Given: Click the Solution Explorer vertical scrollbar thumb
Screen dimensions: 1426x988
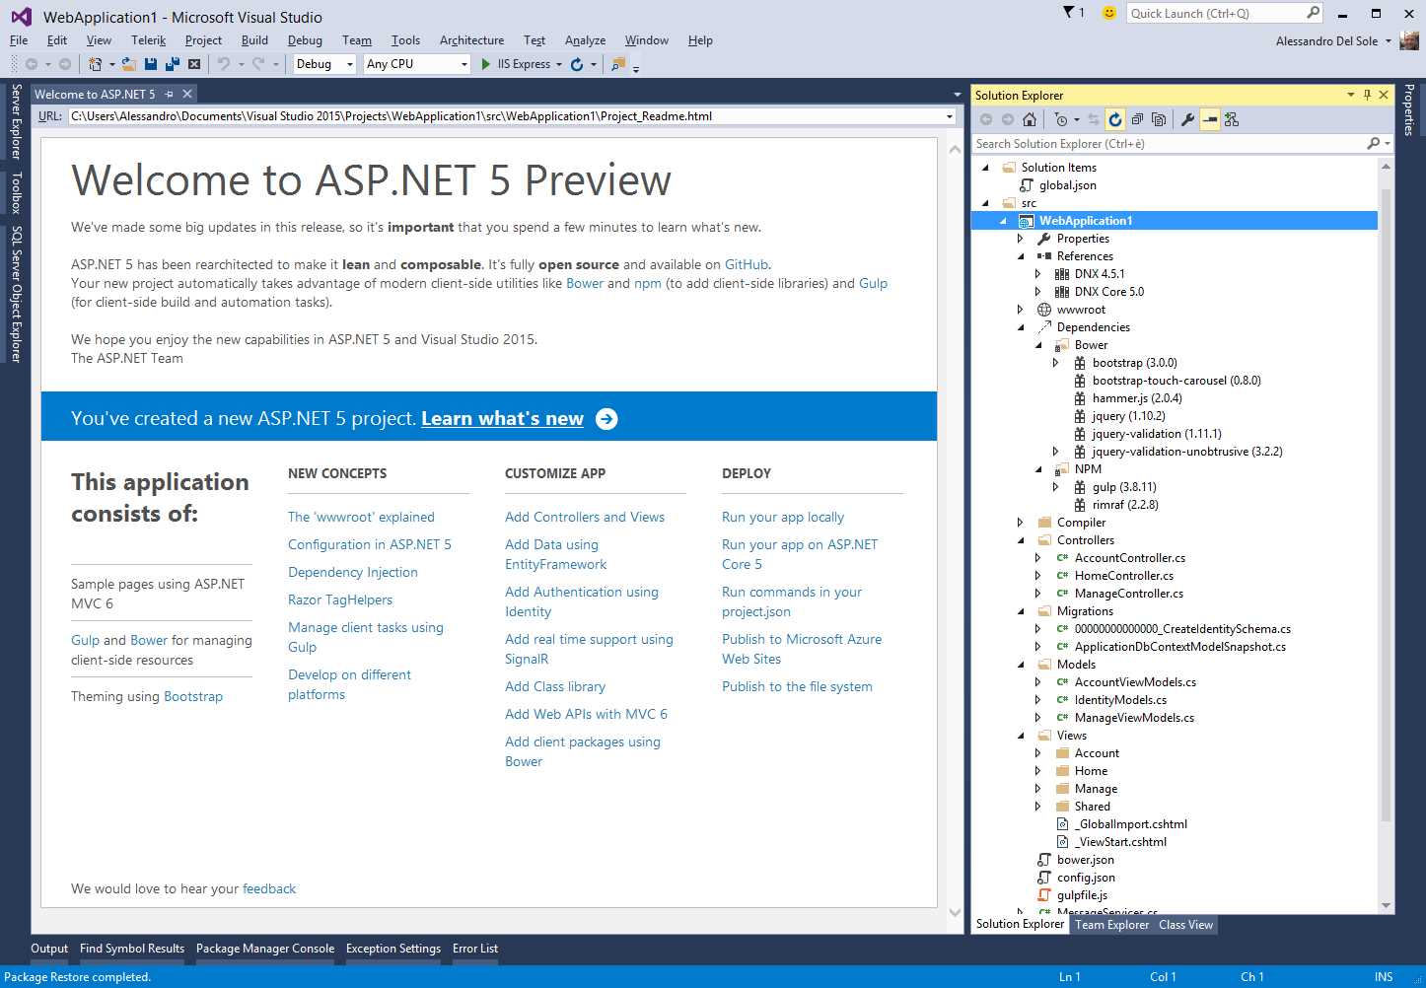Looking at the screenshot, I should pyautogui.click(x=1386, y=503).
